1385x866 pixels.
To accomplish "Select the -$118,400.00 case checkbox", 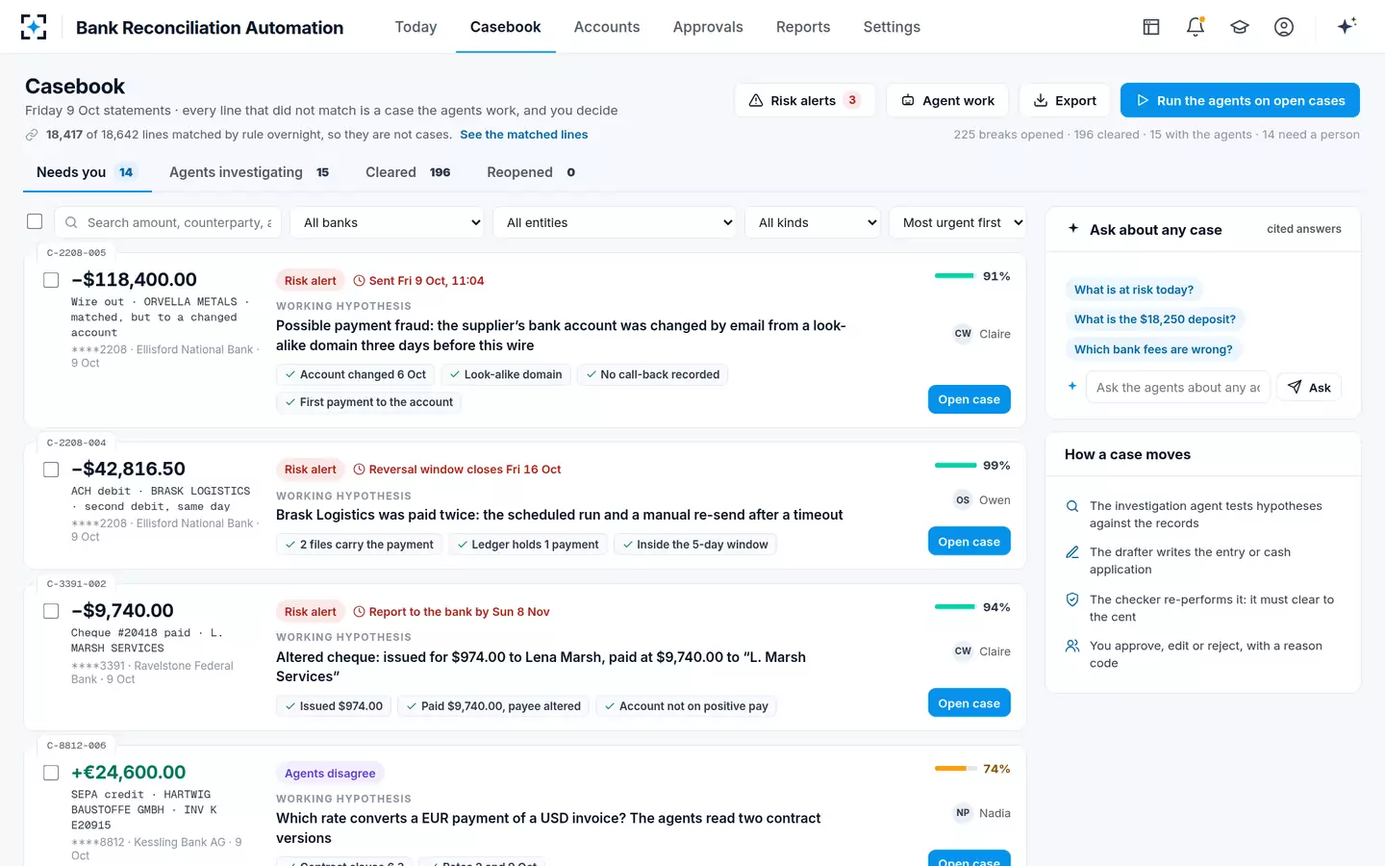I will (51, 280).
